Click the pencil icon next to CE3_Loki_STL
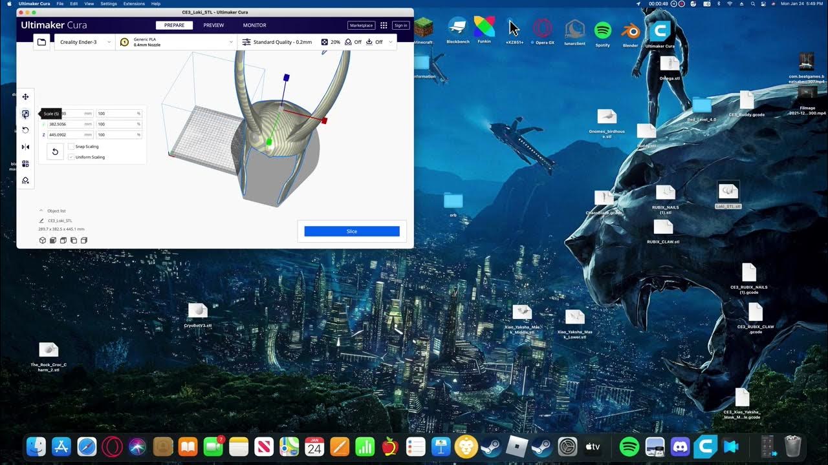Image resolution: width=828 pixels, height=465 pixels. point(41,221)
